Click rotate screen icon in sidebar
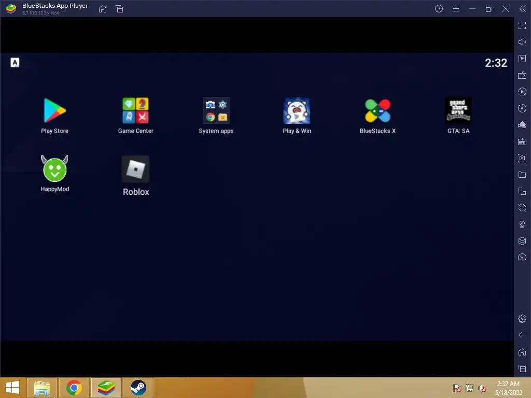The image size is (531, 398). (x=522, y=191)
